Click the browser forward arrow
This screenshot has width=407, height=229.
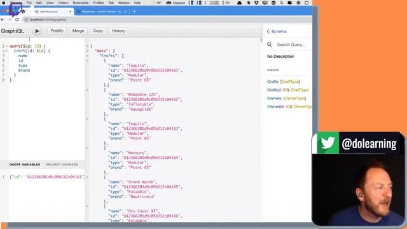pyautogui.click(x=10, y=20)
